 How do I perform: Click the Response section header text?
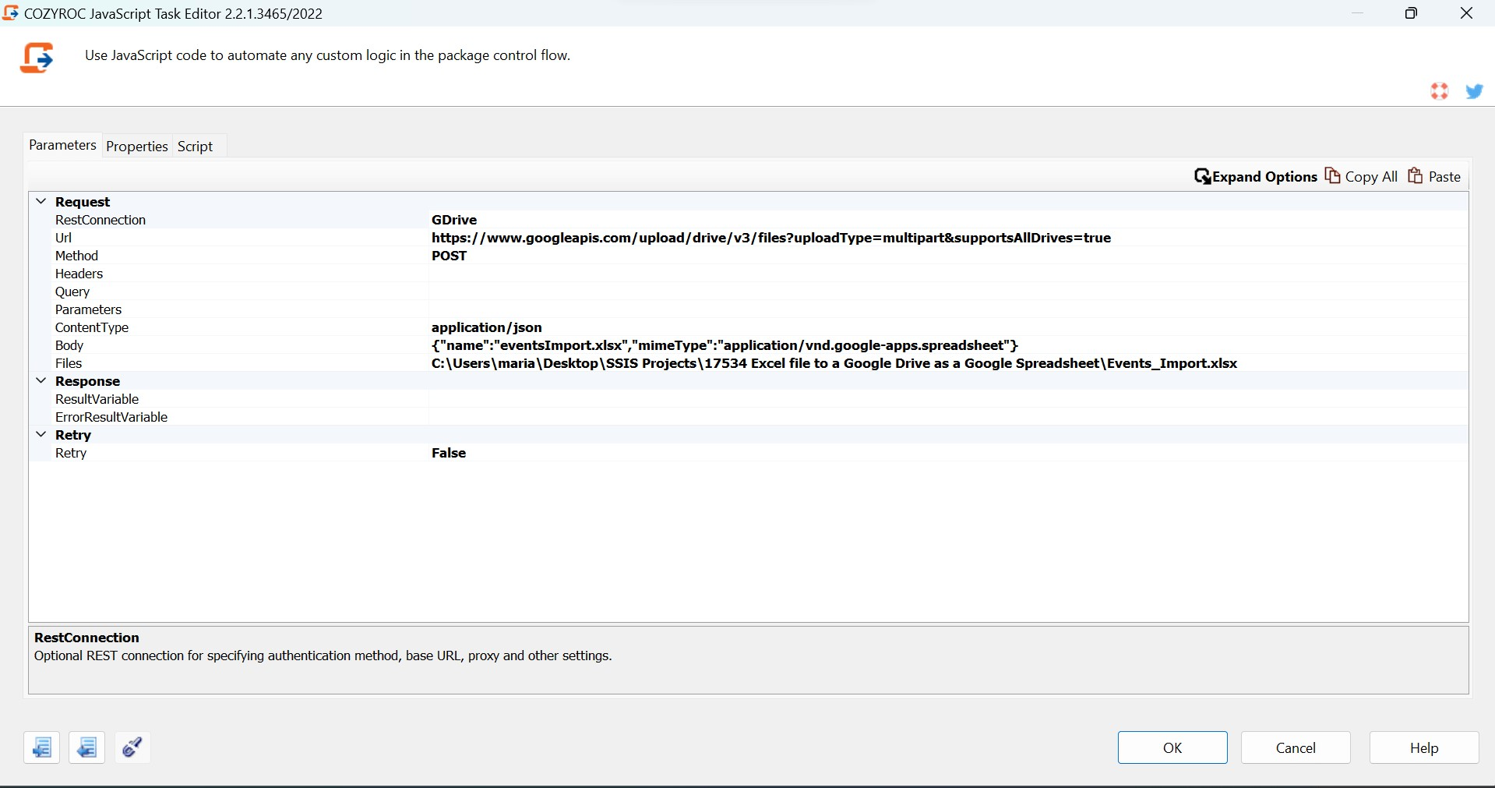click(x=87, y=381)
